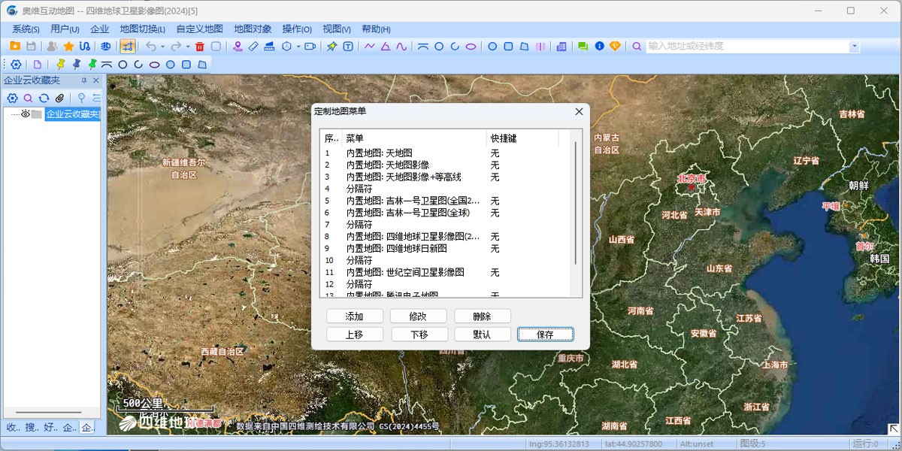Click the yellow star favorites icon
This screenshot has width=902, height=451.
[x=68, y=47]
